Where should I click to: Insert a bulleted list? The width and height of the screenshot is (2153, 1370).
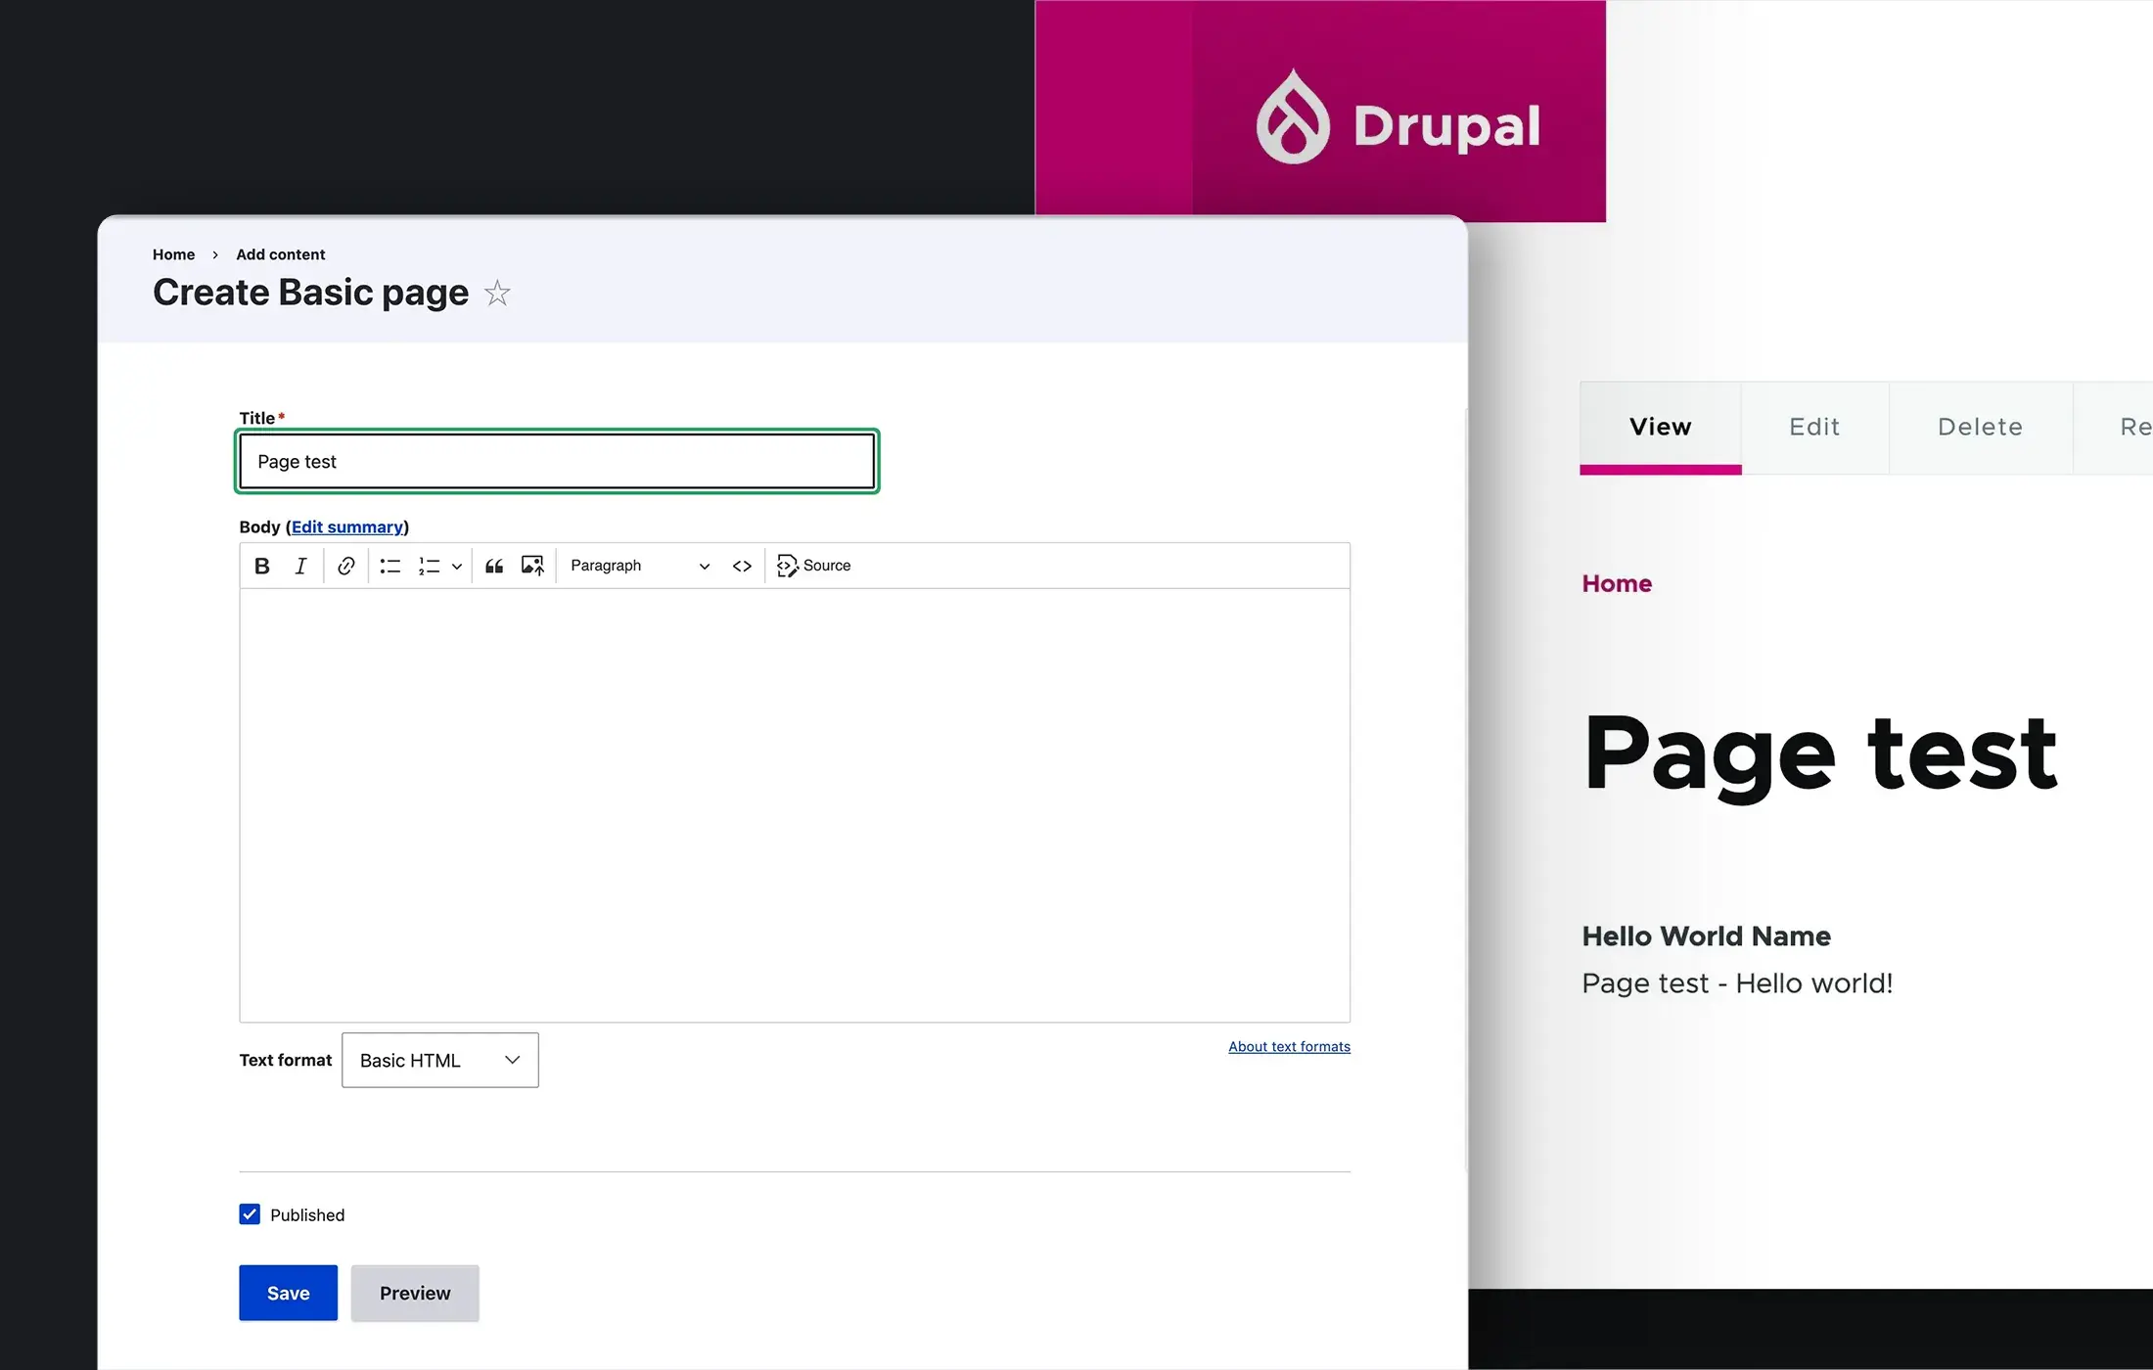(x=390, y=566)
